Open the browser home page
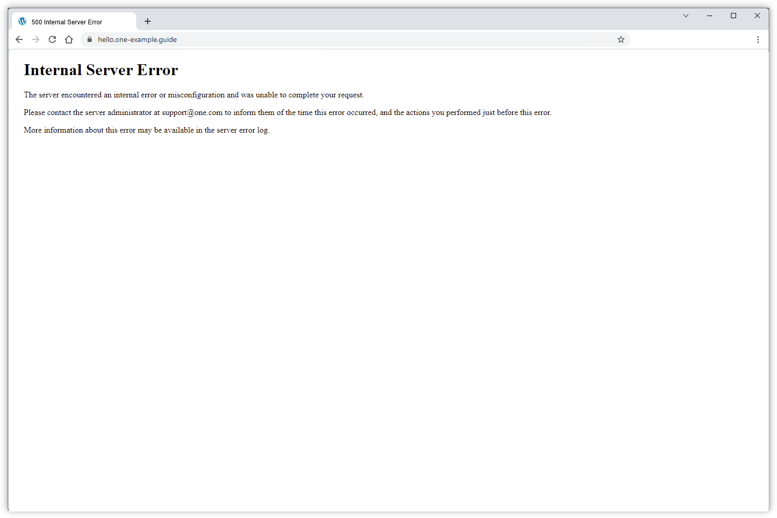The width and height of the screenshot is (777, 518). pyautogui.click(x=69, y=39)
